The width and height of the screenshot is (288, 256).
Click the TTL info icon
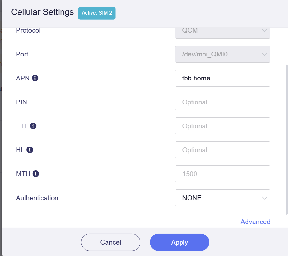(33, 126)
